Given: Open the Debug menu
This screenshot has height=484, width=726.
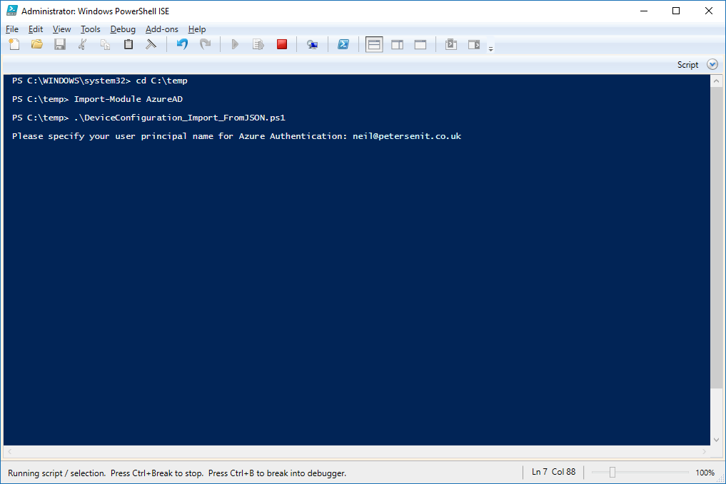Looking at the screenshot, I should (x=123, y=29).
